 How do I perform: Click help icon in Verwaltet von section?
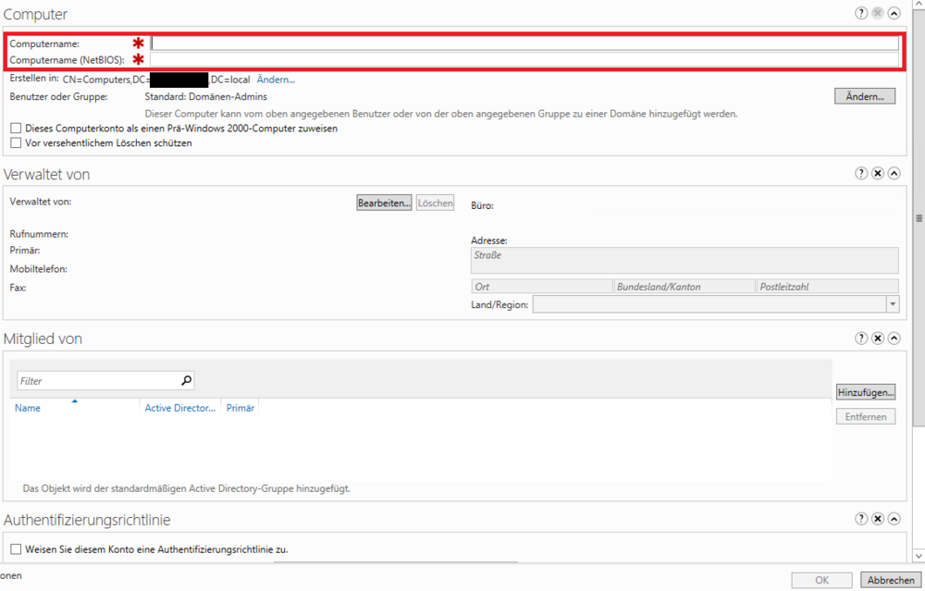[x=861, y=174]
